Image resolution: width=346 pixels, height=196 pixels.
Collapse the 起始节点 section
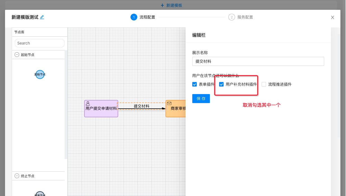[17, 54]
